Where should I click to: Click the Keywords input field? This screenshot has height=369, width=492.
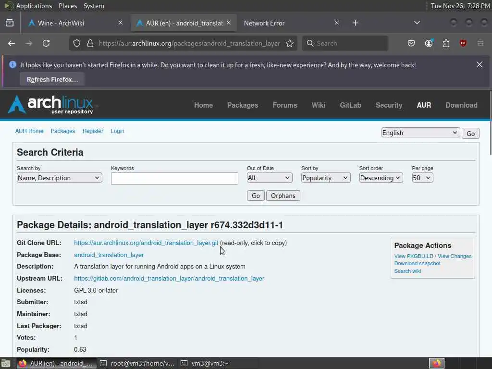tap(174, 178)
